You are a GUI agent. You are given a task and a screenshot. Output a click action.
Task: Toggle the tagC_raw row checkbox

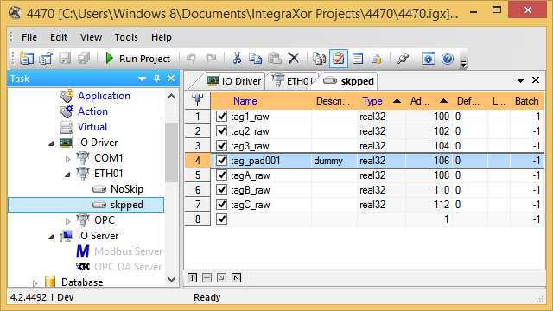coord(221,205)
